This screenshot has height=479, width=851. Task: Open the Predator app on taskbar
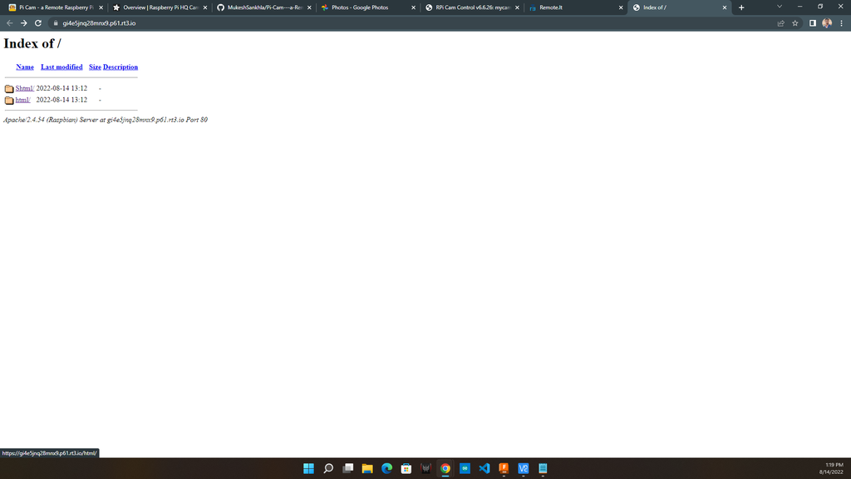click(426, 468)
